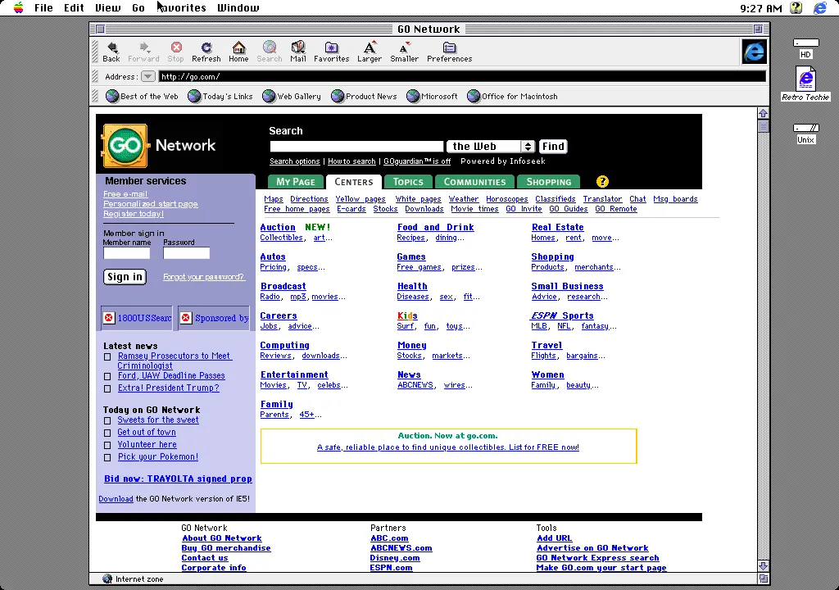Switch to the COMMUNITIES tab
Image resolution: width=839 pixels, height=590 pixels.
tap(474, 181)
